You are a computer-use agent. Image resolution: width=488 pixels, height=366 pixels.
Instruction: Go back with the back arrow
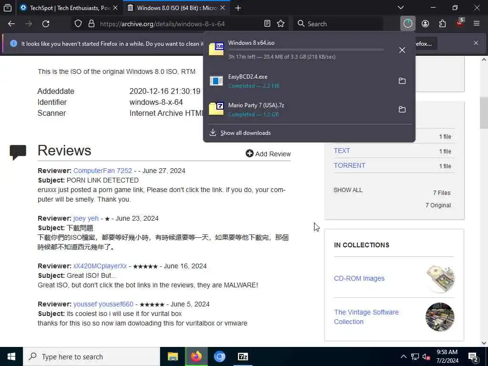11,24
